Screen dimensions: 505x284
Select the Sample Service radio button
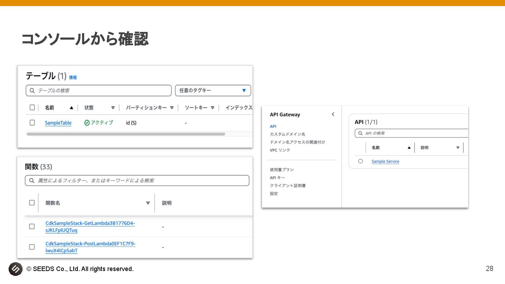[361, 161]
